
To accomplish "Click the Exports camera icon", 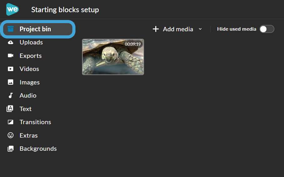I will (11, 56).
